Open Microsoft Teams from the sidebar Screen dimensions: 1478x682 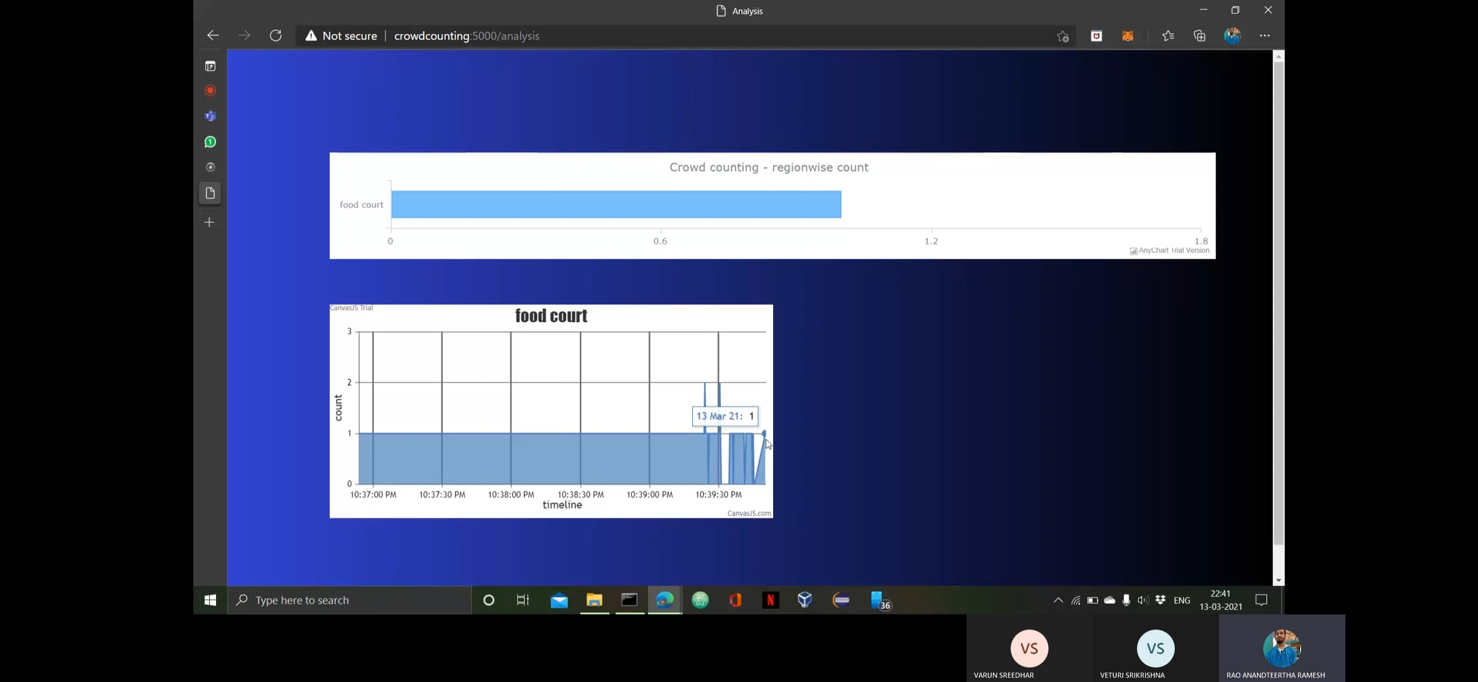tap(210, 116)
